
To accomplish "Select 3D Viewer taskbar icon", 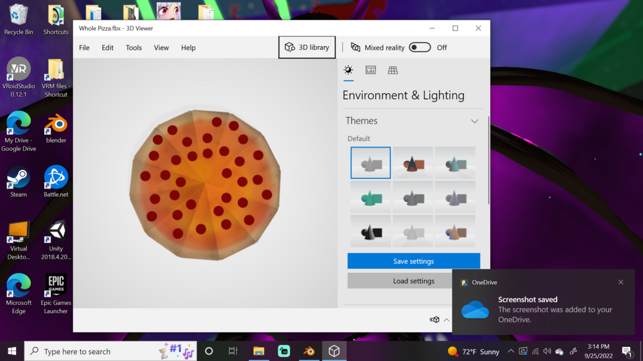I will tap(334, 351).
